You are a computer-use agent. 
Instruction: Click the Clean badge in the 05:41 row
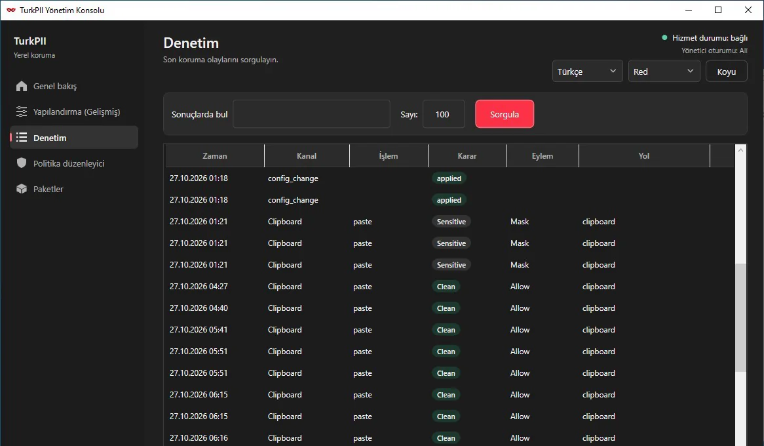point(446,330)
